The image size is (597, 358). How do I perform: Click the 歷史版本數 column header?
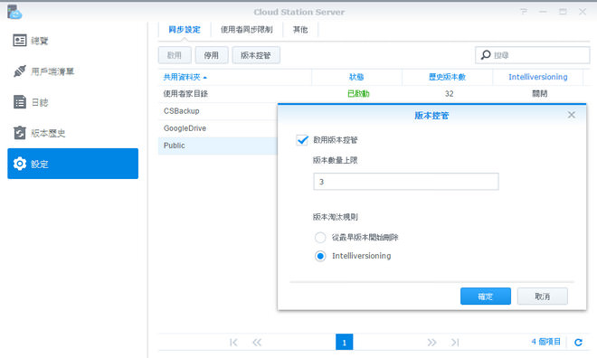point(448,77)
